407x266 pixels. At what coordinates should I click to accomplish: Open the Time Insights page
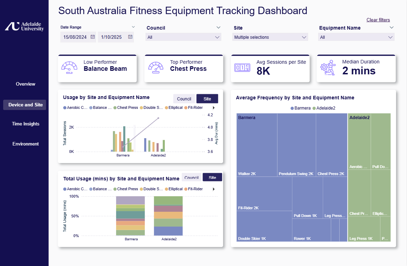(x=25, y=124)
